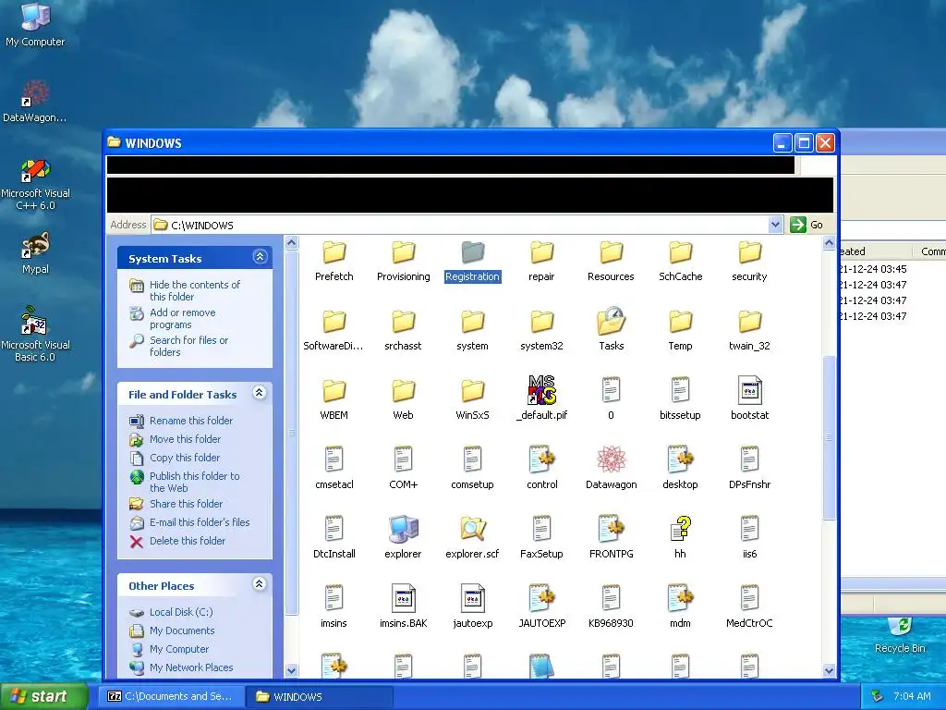Viewport: 946px width, 710px height.
Task: Select the jautoexp file icon
Action: tap(472, 598)
